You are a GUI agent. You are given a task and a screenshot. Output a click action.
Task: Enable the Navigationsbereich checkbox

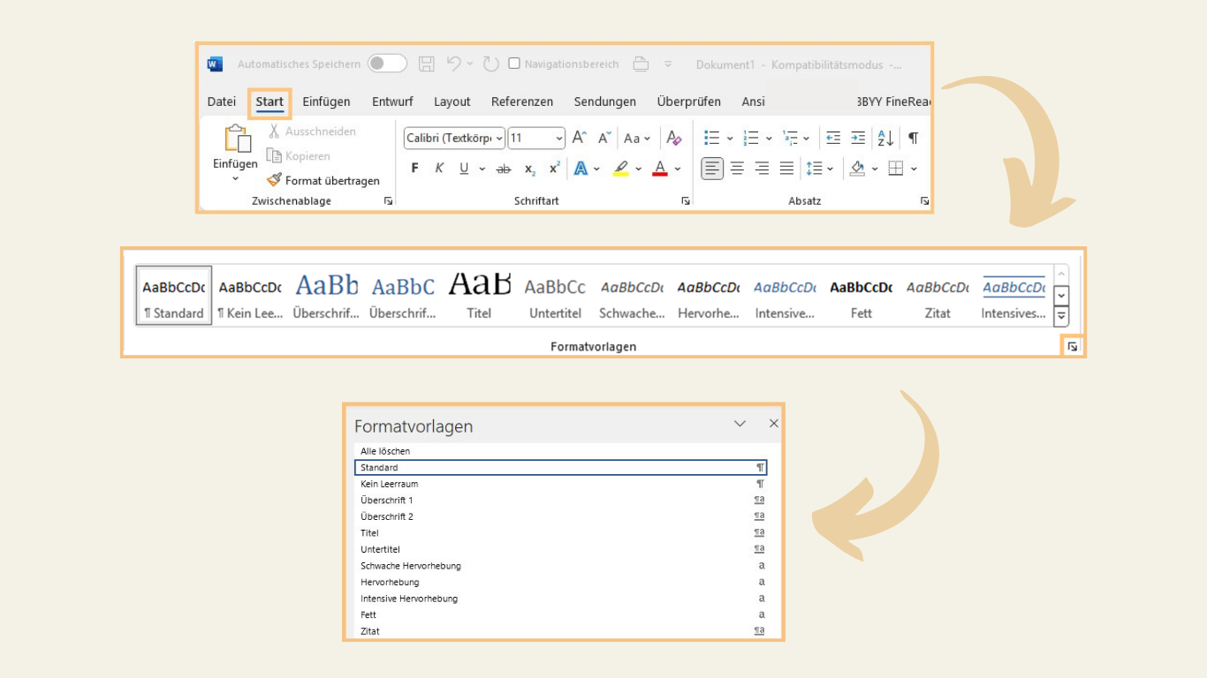514,64
